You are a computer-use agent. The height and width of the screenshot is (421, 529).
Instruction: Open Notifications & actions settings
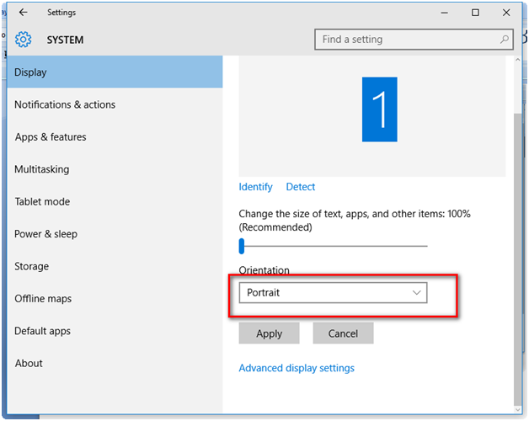[x=65, y=104]
